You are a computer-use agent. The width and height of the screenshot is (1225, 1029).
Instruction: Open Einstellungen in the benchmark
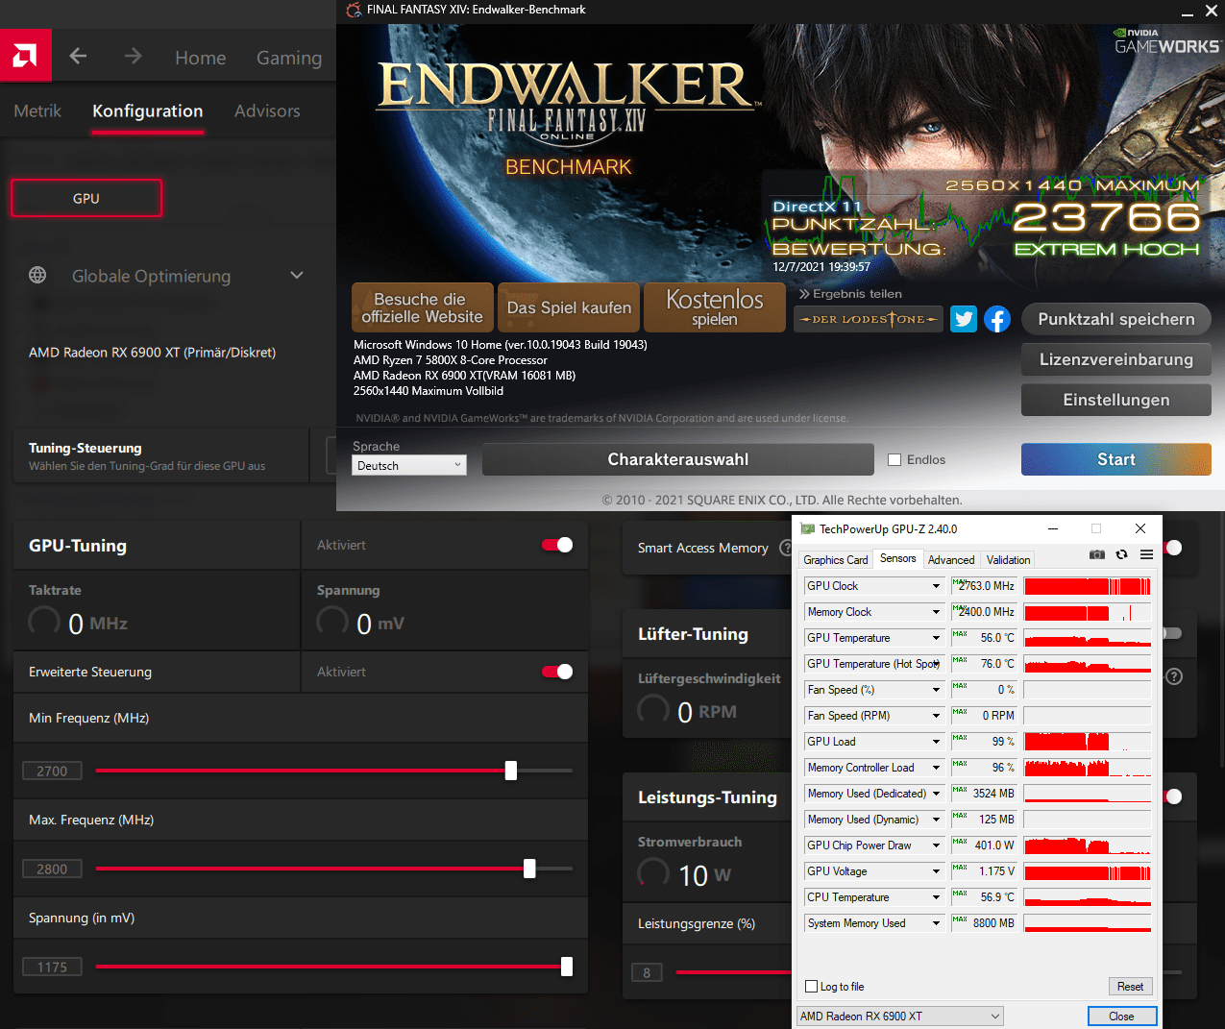(x=1115, y=400)
